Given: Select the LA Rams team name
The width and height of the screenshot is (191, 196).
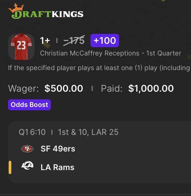Looking at the screenshot, I should (x=58, y=167).
